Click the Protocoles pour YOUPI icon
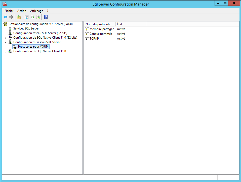Viewport: 241px width, 182px height. pyautogui.click(x=15, y=47)
